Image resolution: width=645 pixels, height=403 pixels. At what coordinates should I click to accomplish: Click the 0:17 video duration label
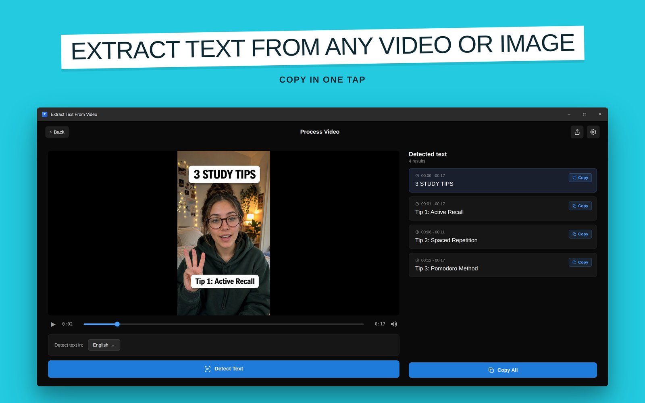pos(380,324)
